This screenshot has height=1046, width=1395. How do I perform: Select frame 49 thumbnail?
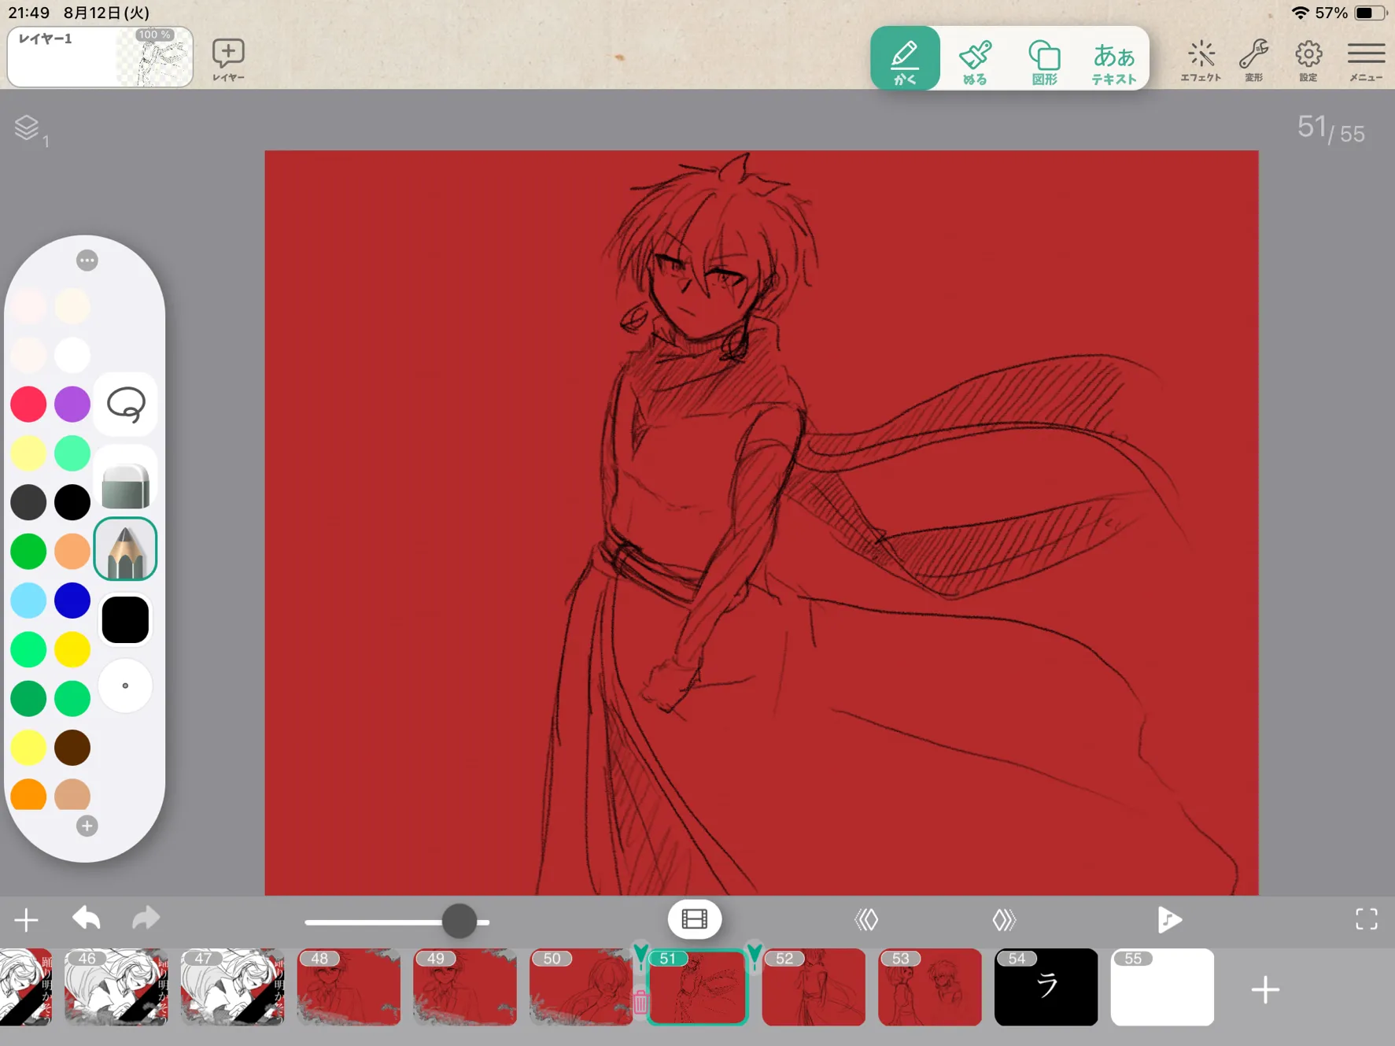465,987
